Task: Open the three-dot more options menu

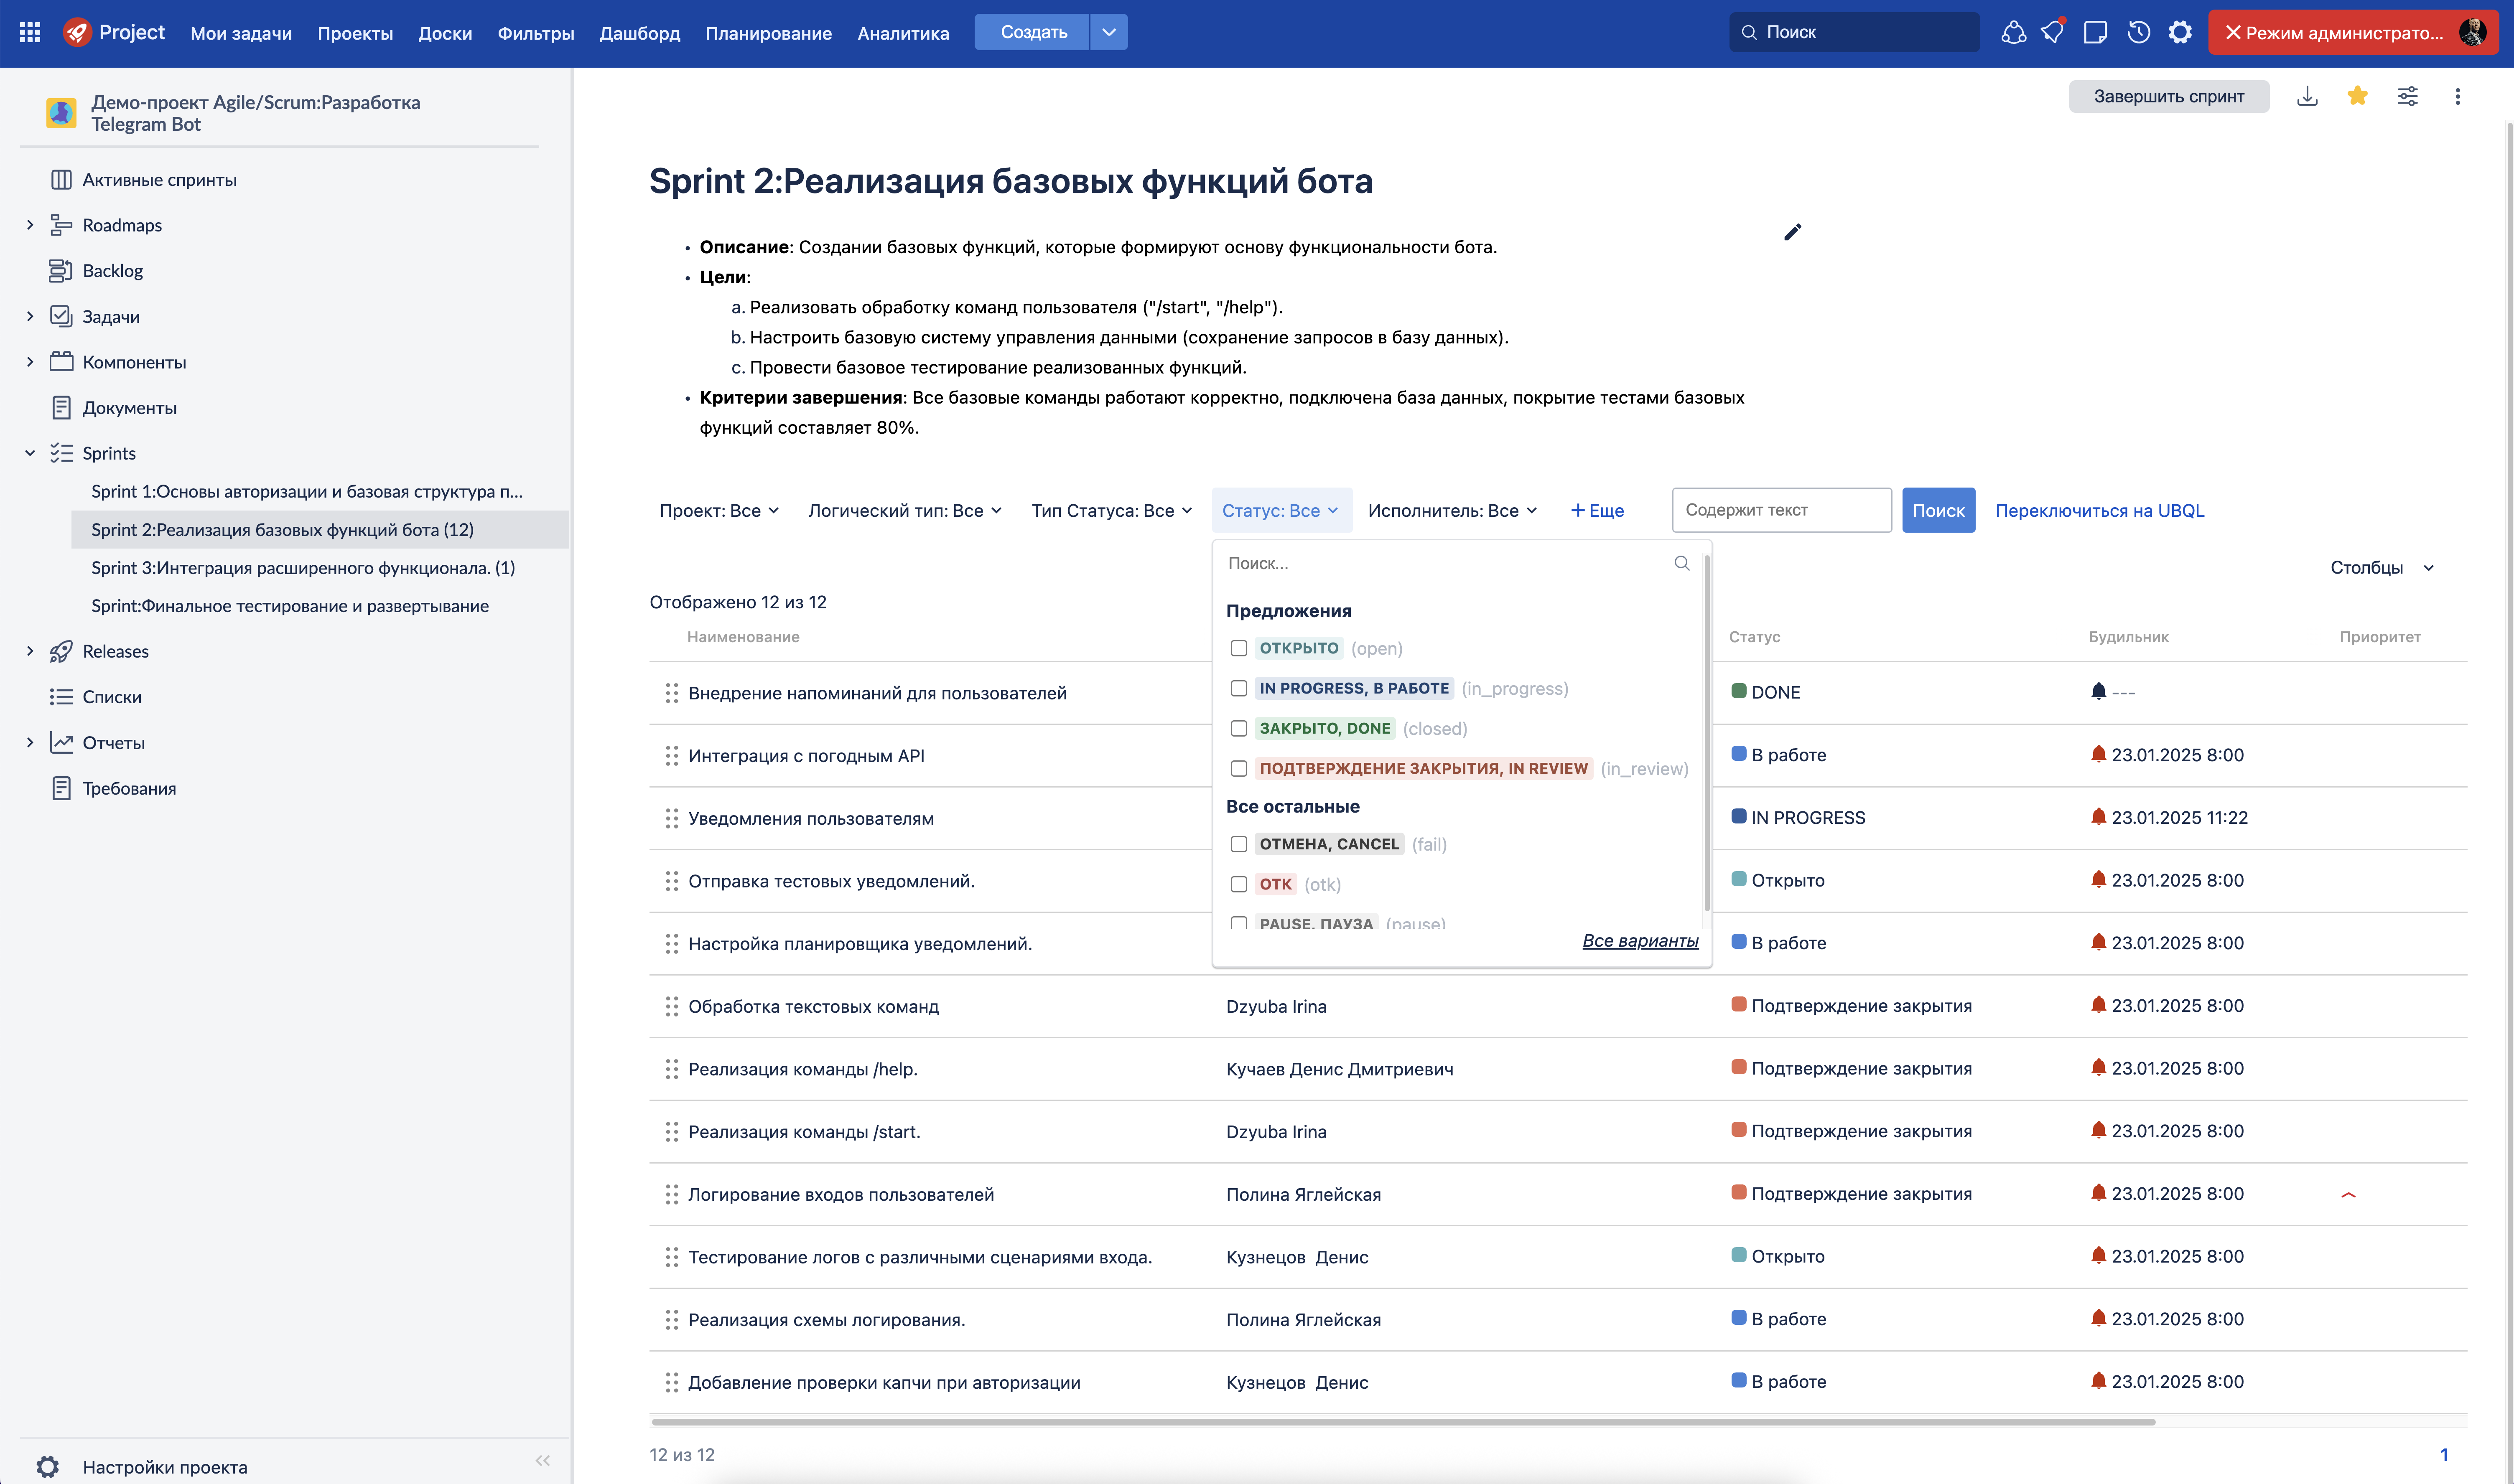Action: pyautogui.click(x=2457, y=96)
